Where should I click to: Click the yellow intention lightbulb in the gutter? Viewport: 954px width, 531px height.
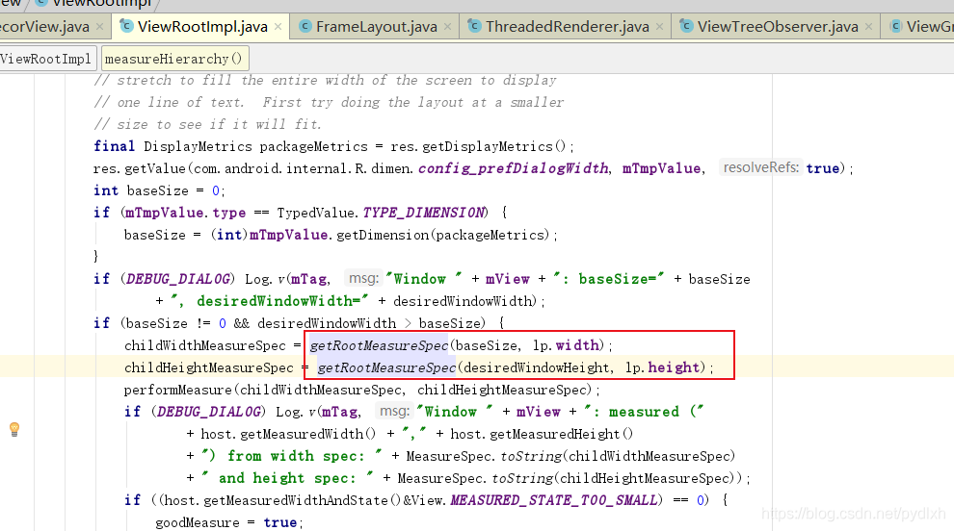14,429
